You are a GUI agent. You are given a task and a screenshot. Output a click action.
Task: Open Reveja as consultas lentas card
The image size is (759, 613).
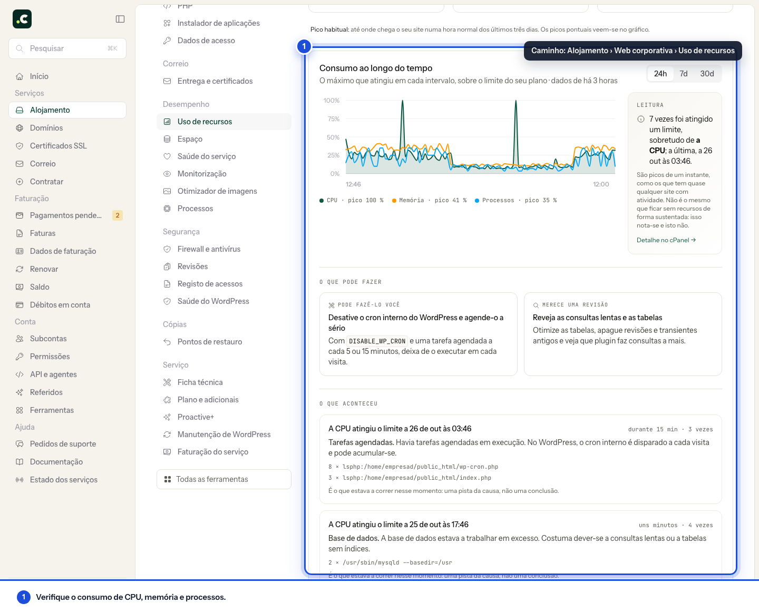coord(623,334)
